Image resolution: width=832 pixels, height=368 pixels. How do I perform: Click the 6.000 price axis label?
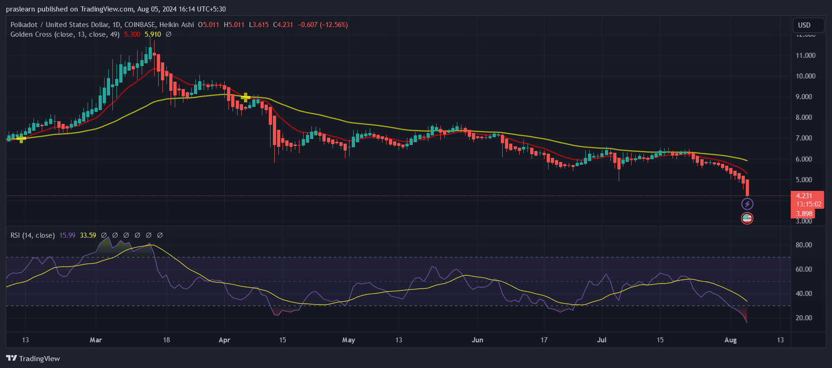[x=804, y=159]
